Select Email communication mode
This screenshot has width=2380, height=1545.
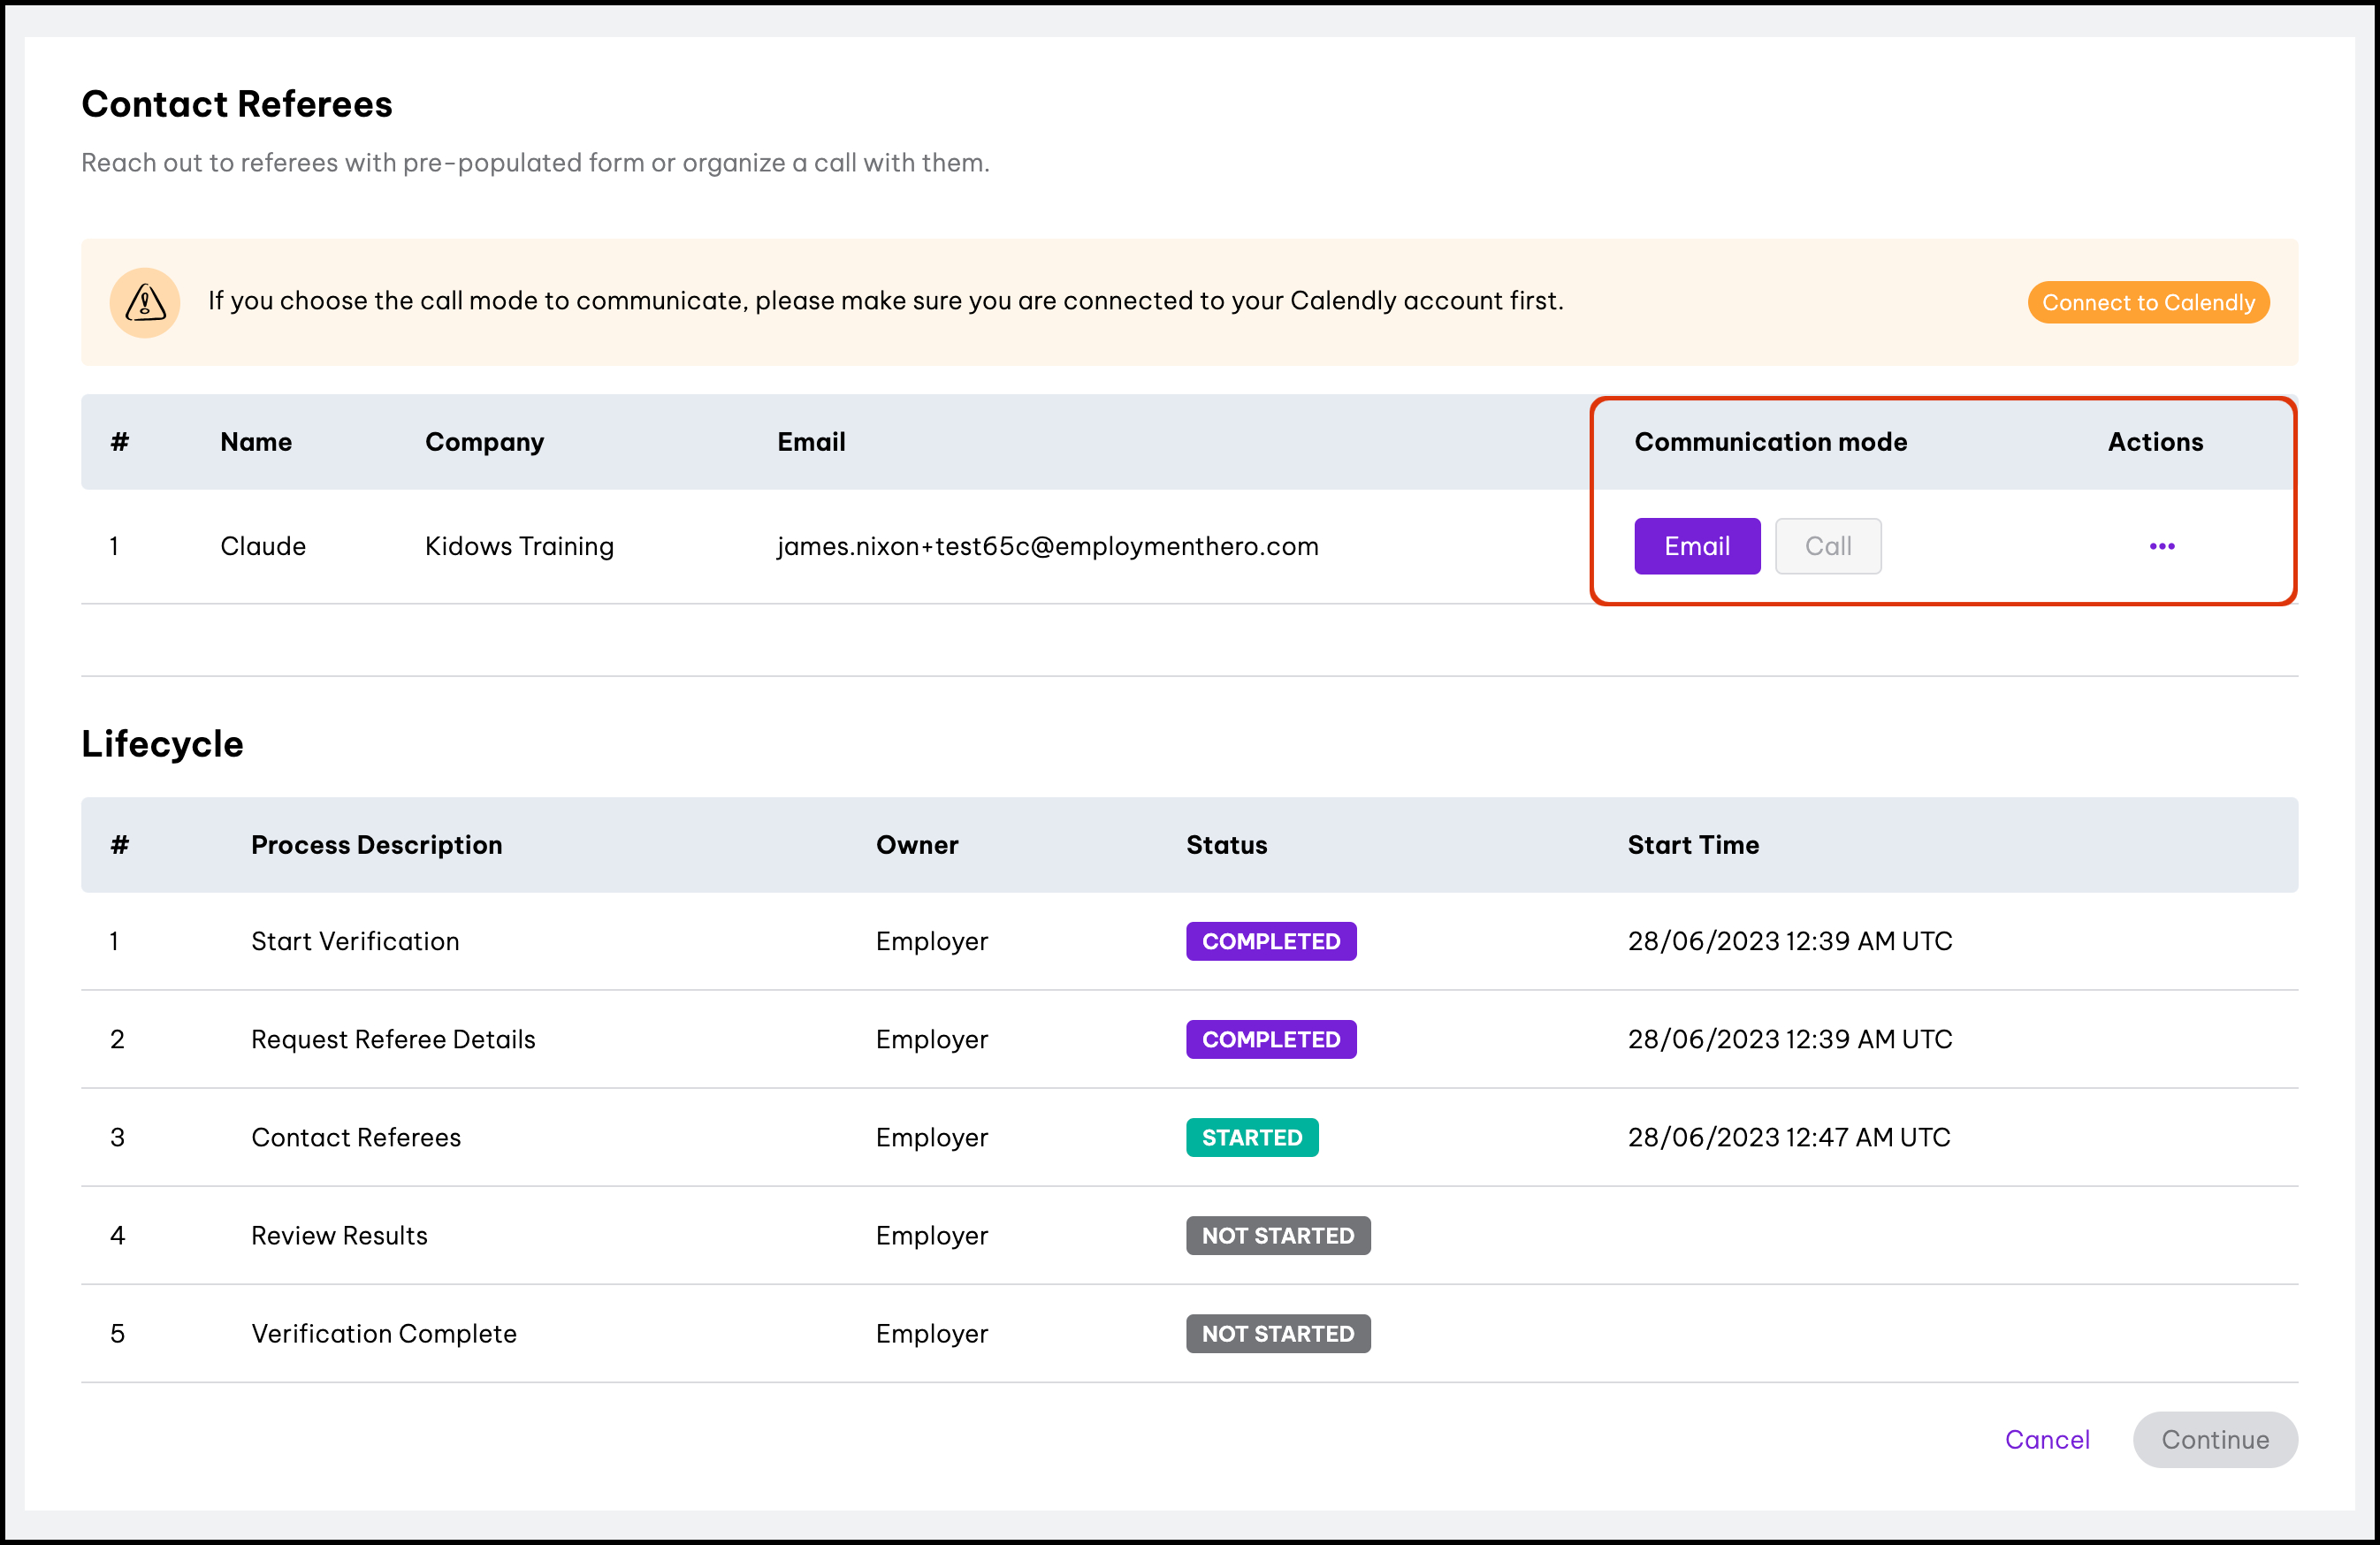coord(1696,546)
